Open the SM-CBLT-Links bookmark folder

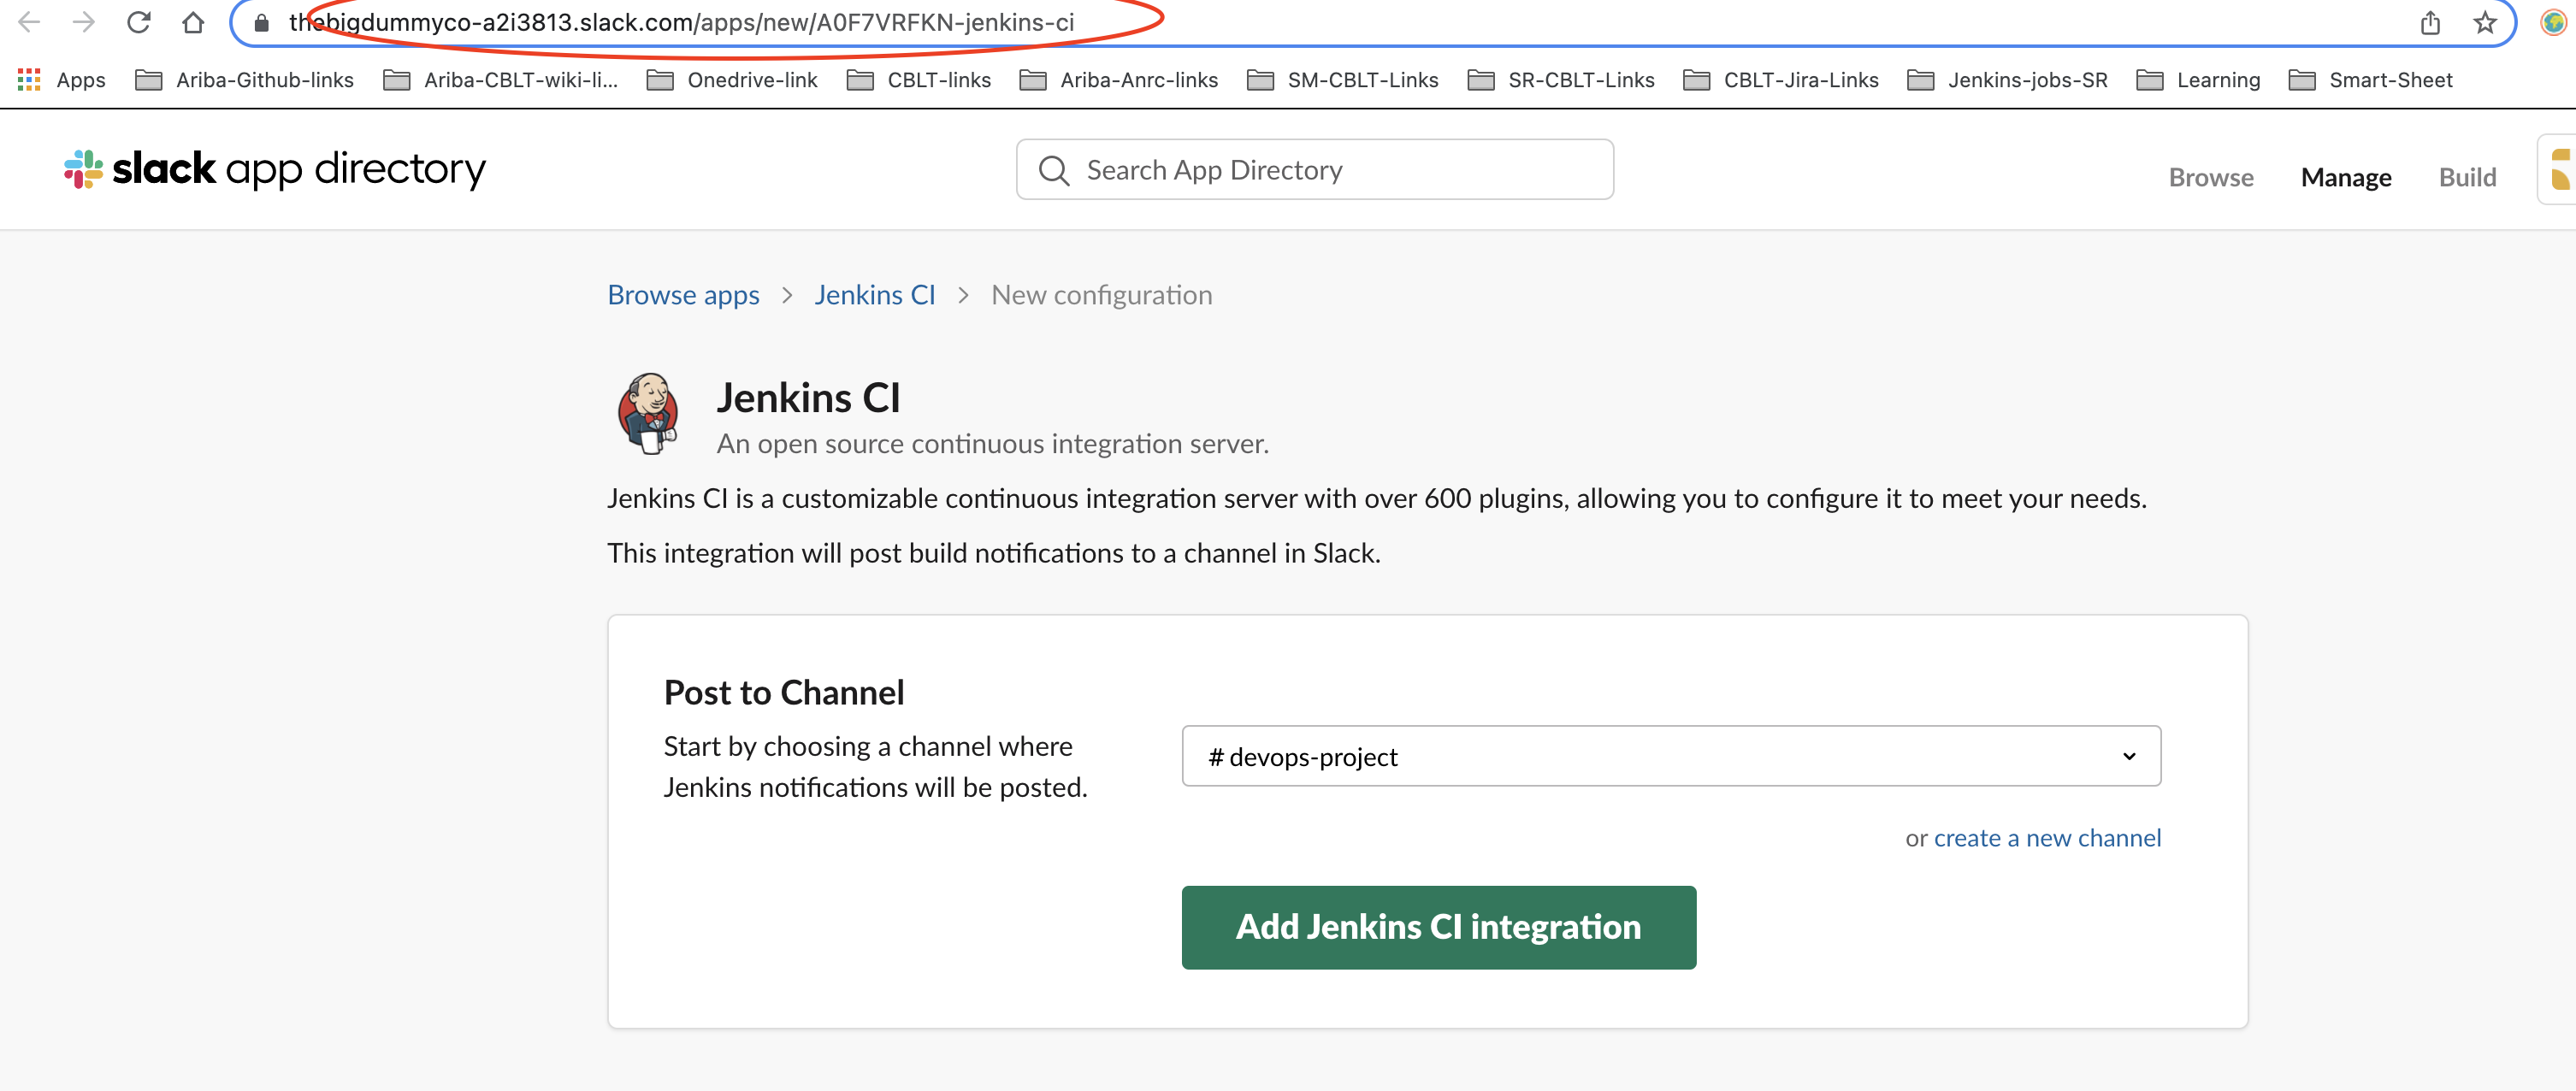(1342, 80)
